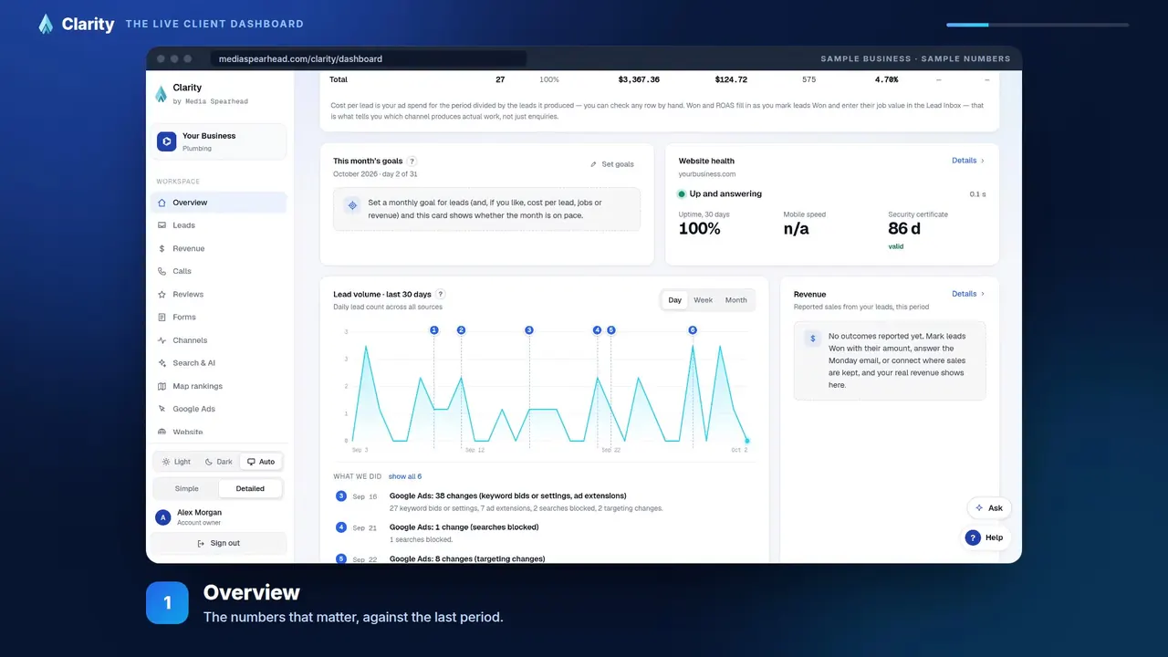Switch theme to Light

click(x=176, y=462)
